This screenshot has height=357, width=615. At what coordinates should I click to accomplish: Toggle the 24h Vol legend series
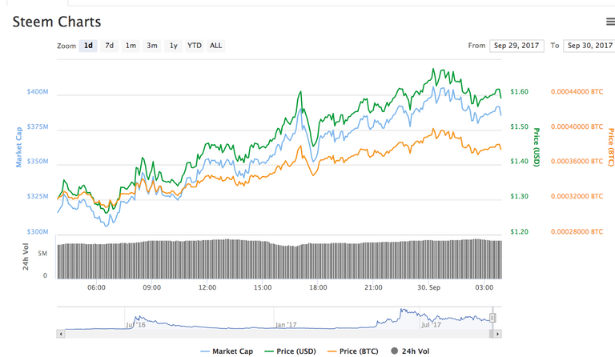(410, 351)
